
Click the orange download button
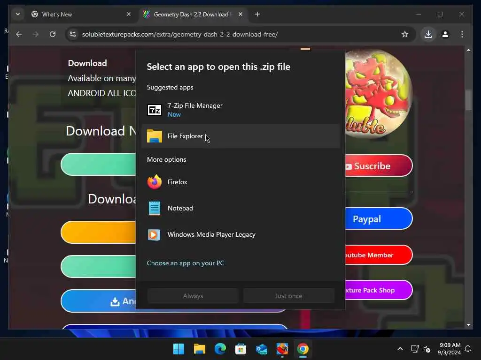[x=98, y=232]
